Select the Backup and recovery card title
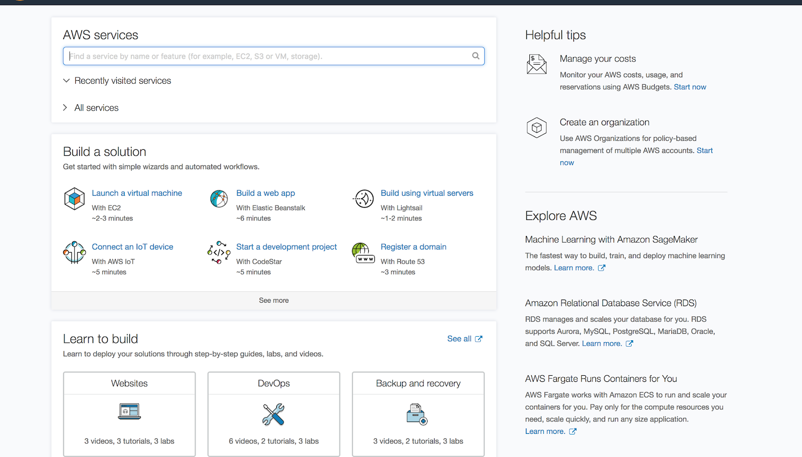Screen dimensions: 802x457 (x=418, y=383)
